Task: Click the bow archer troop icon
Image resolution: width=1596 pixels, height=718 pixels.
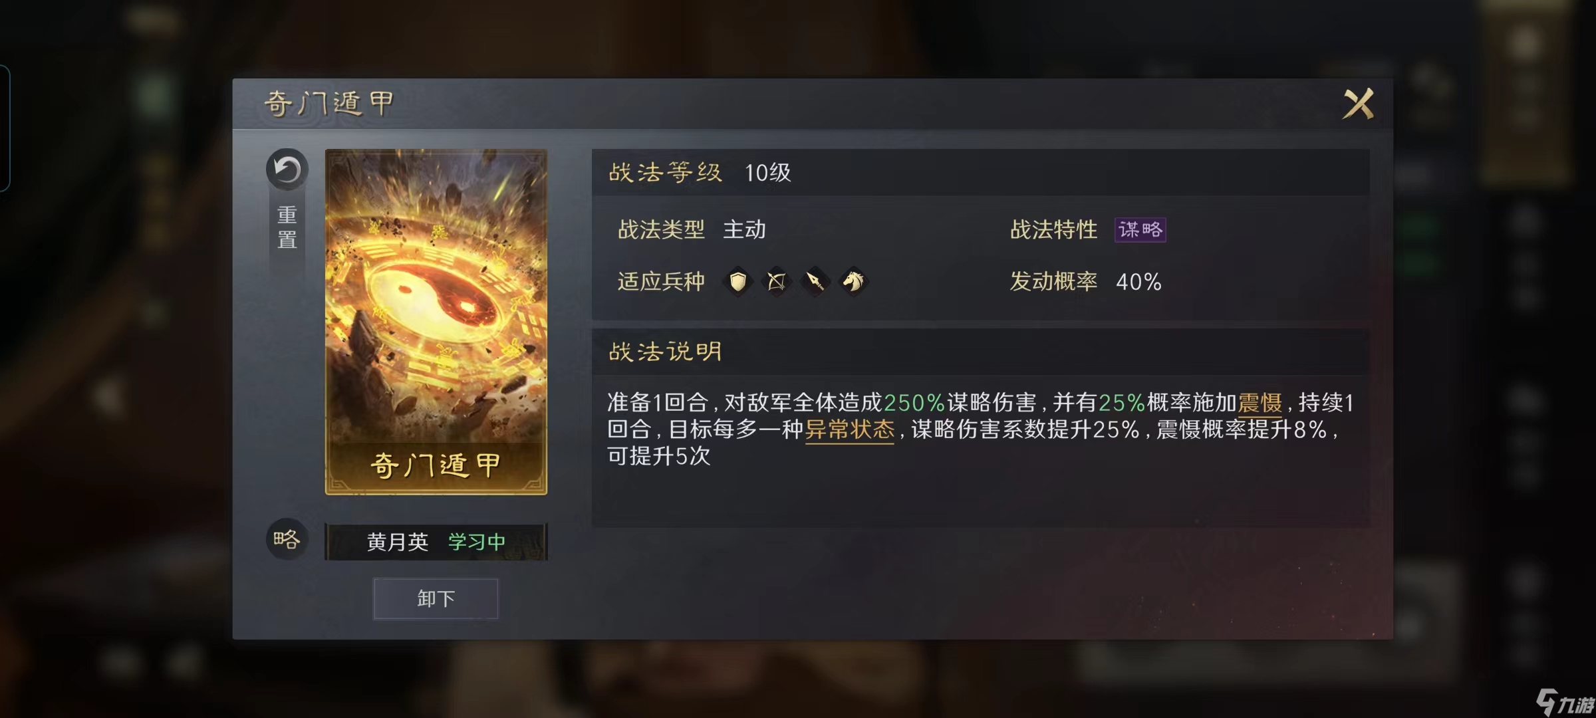Action: tap(776, 282)
